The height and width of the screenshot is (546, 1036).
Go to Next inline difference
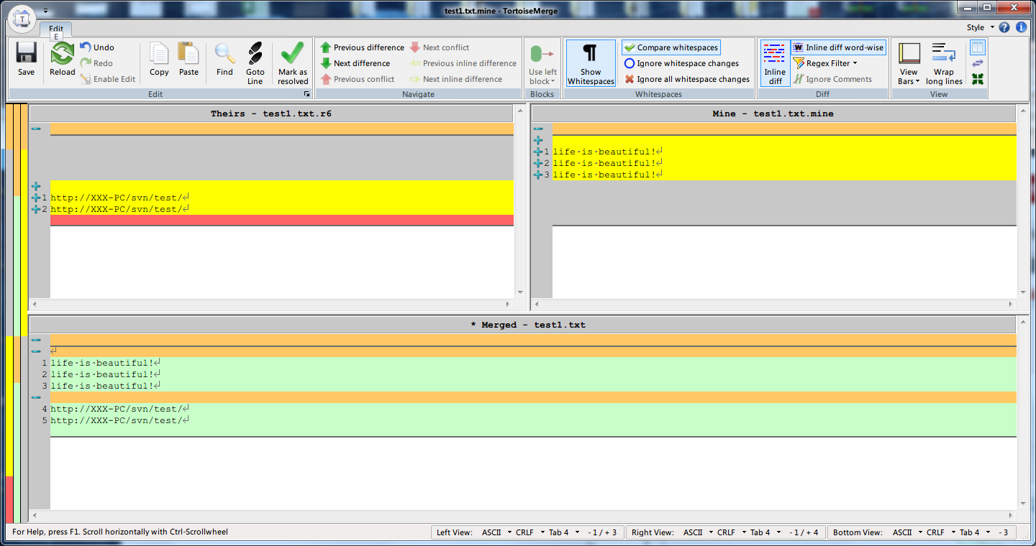pos(456,79)
